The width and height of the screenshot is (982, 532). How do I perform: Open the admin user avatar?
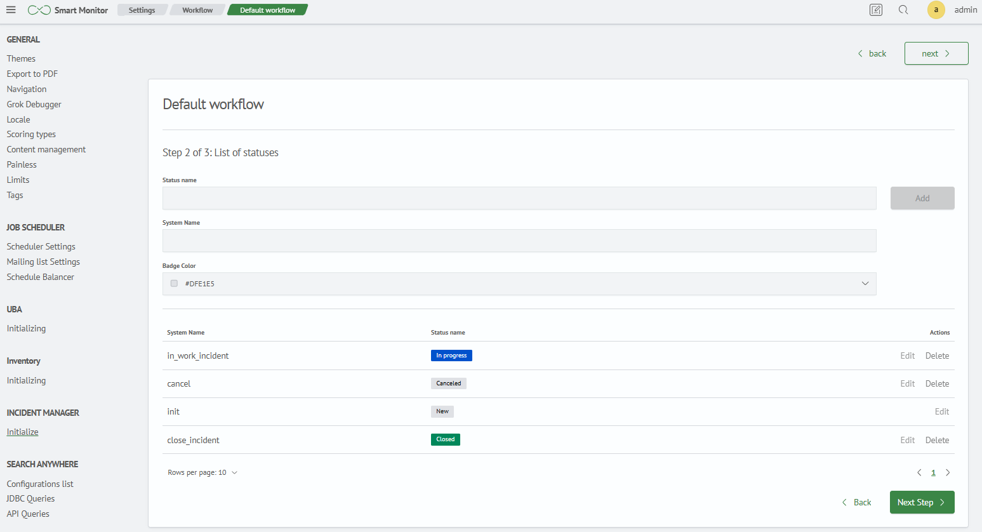(936, 10)
